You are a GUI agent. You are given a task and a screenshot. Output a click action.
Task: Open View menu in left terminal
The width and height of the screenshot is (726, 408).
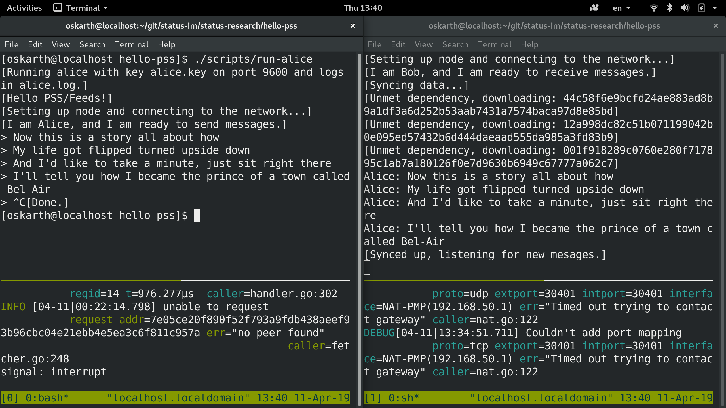click(61, 44)
